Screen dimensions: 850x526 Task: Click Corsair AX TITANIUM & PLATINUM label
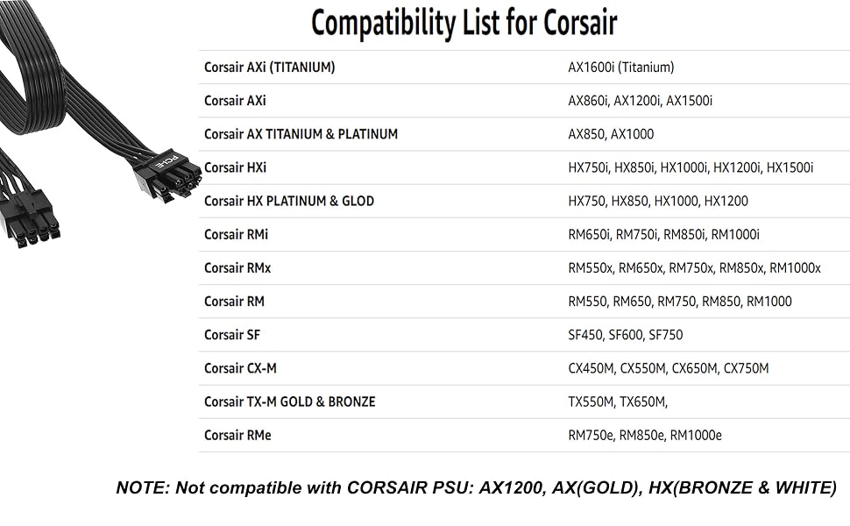click(x=301, y=134)
